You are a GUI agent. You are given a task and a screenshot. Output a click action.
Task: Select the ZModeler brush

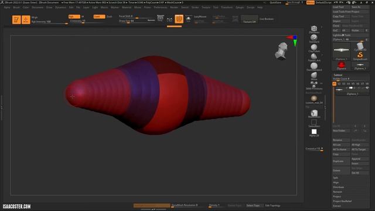tap(314, 29)
